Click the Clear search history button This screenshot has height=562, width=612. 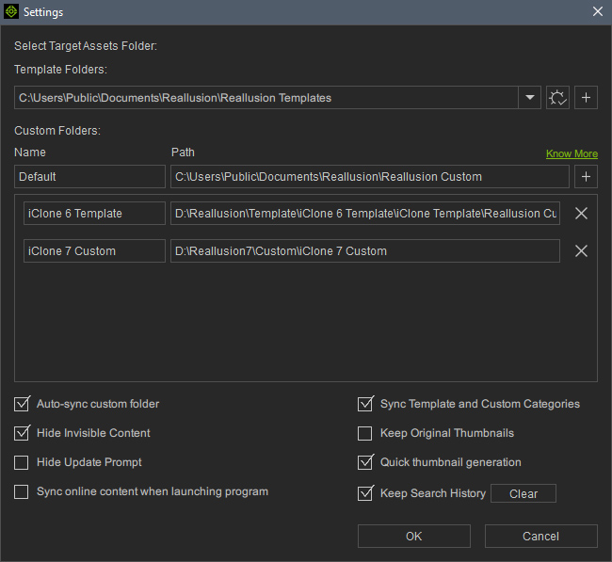(523, 493)
